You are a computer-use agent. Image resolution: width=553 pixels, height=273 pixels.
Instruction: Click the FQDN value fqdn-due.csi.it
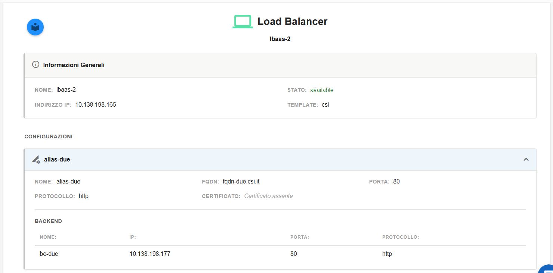coord(241,182)
